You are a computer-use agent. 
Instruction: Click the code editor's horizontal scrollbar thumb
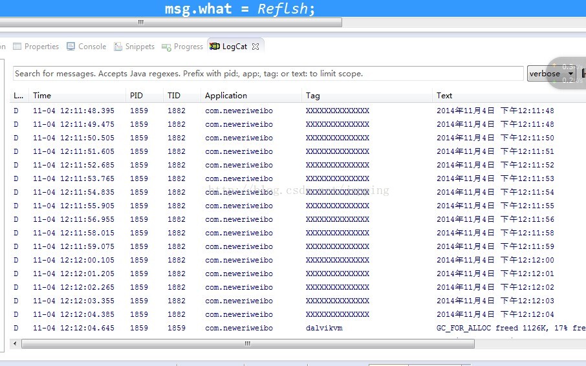tap(141, 22)
